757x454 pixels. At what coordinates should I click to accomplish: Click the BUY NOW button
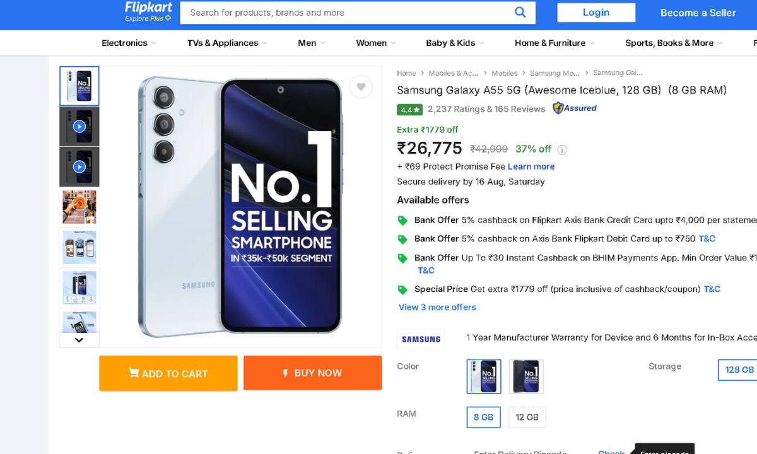[x=312, y=373]
